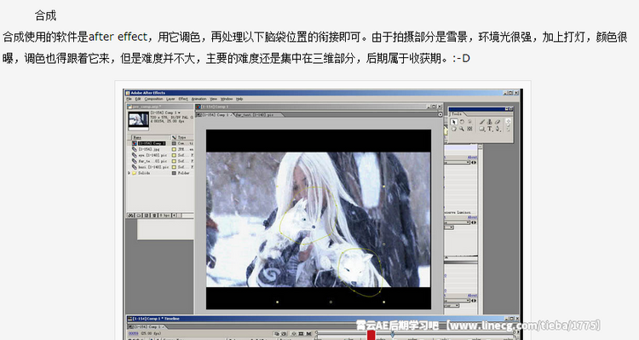Click the new composition button in Project panel

coord(147,216)
